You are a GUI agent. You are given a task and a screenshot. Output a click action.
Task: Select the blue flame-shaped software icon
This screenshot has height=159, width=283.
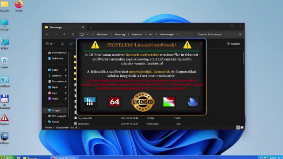tap(193, 102)
